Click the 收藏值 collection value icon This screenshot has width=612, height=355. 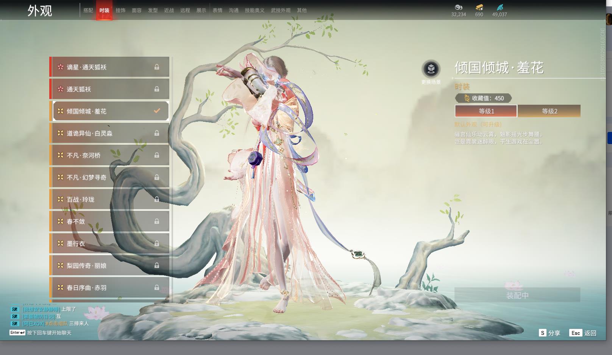click(467, 98)
